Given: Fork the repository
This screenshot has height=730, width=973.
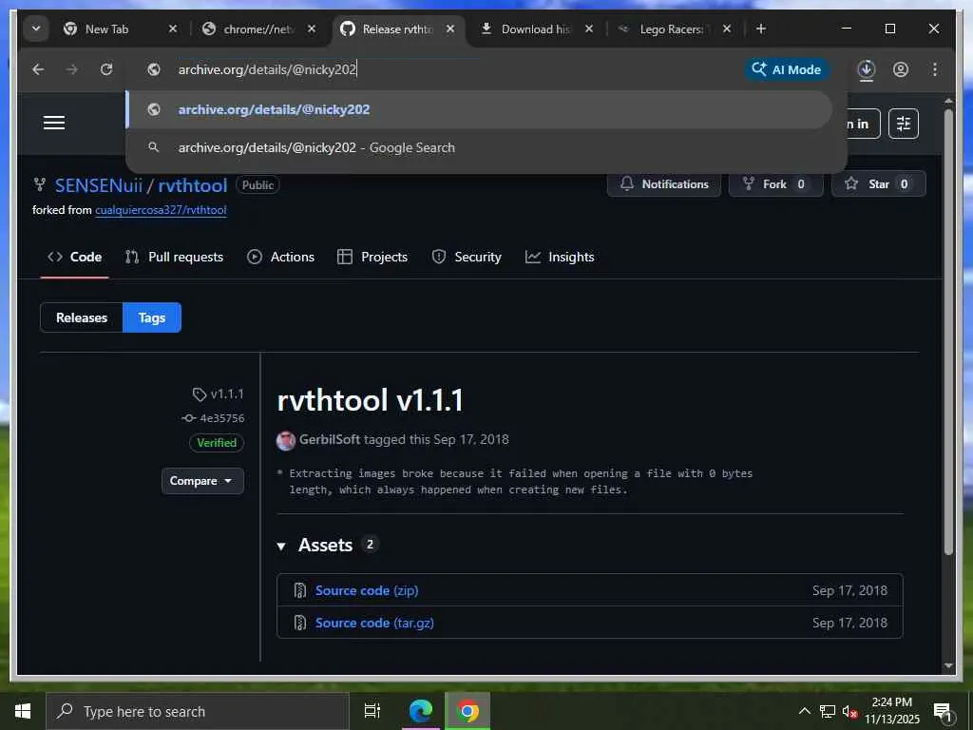Looking at the screenshot, I should (x=775, y=183).
